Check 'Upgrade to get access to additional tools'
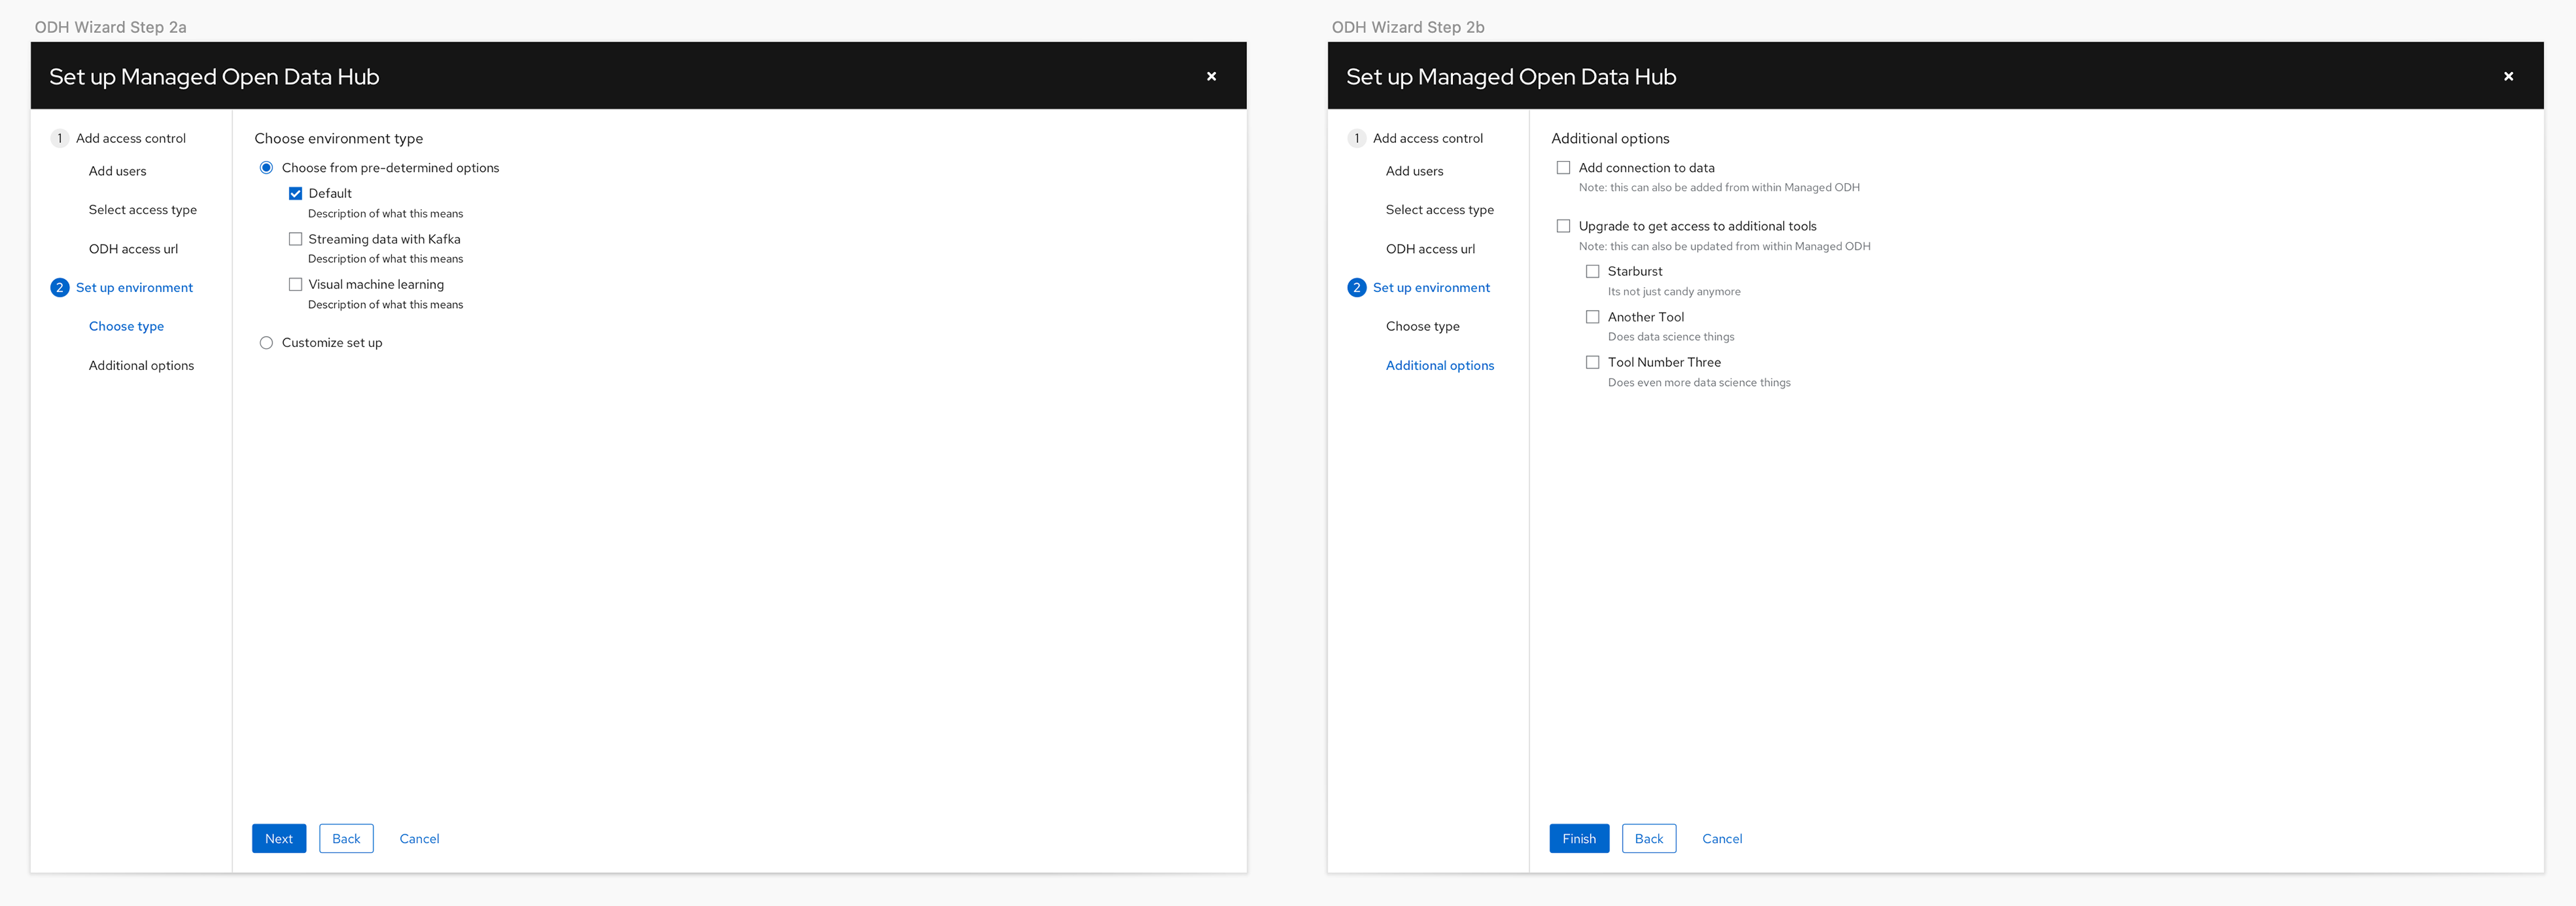The image size is (2576, 906). click(1563, 226)
